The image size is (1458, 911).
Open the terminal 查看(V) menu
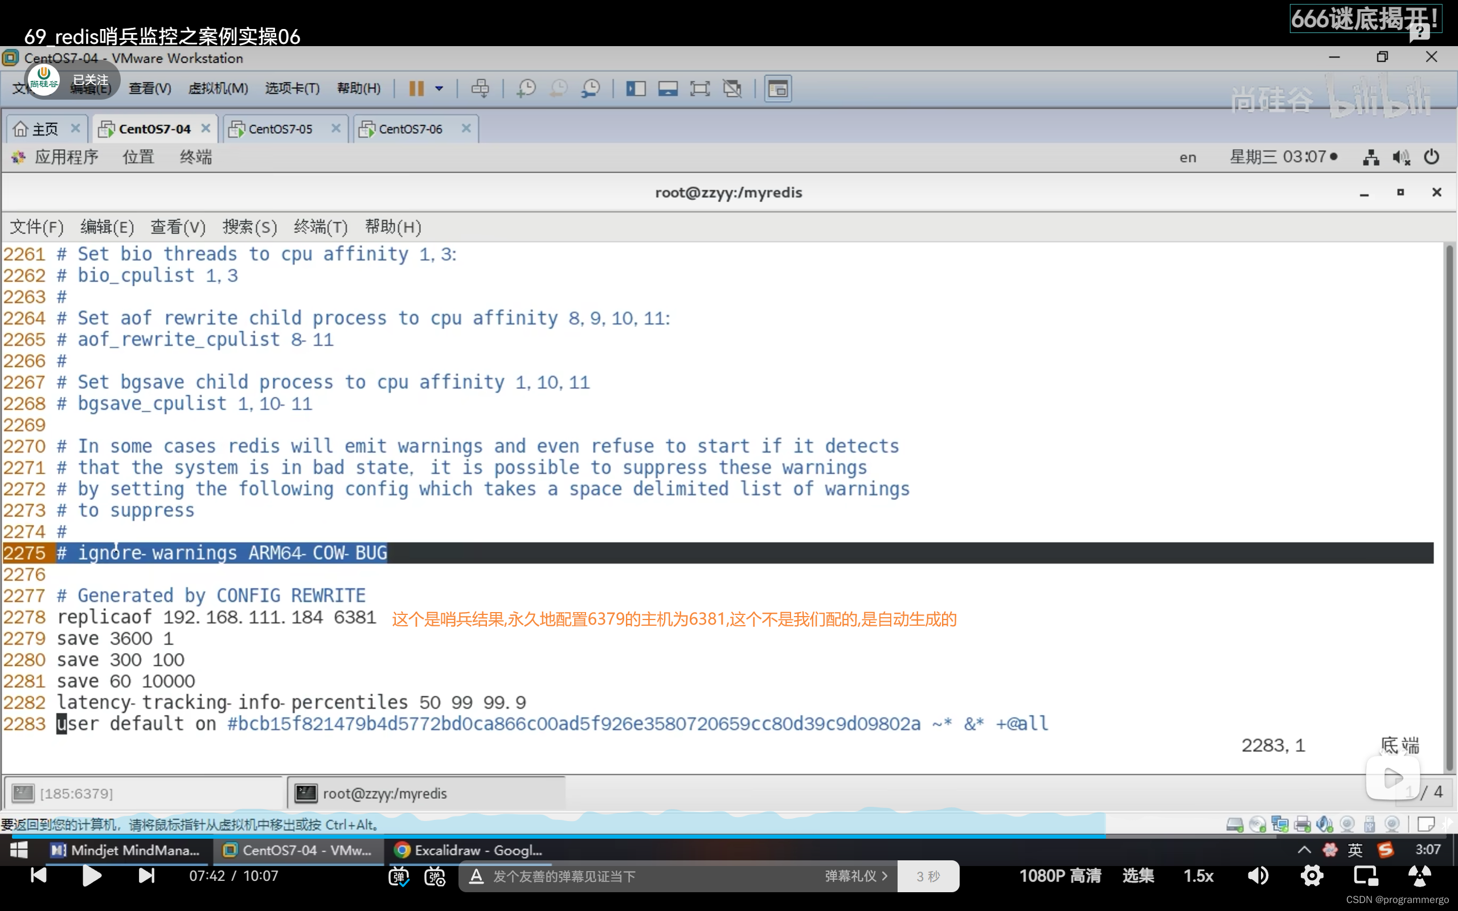click(178, 227)
